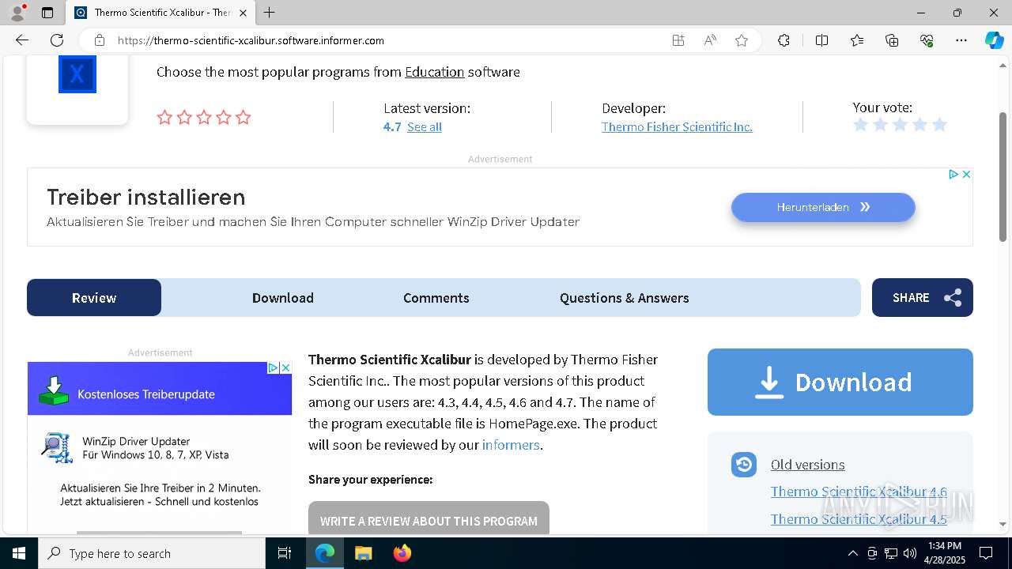This screenshot has width=1012, height=569.
Task: Open AdChoices info on banner ad
Action: (x=953, y=174)
